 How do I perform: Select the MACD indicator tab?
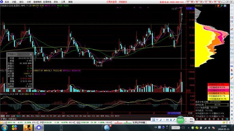coord(19,116)
